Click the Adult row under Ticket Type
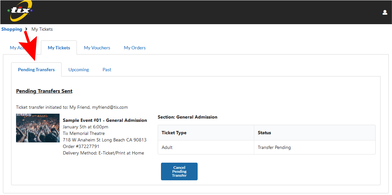Image resolution: width=392 pixels, height=195 pixels. click(167, 147)
